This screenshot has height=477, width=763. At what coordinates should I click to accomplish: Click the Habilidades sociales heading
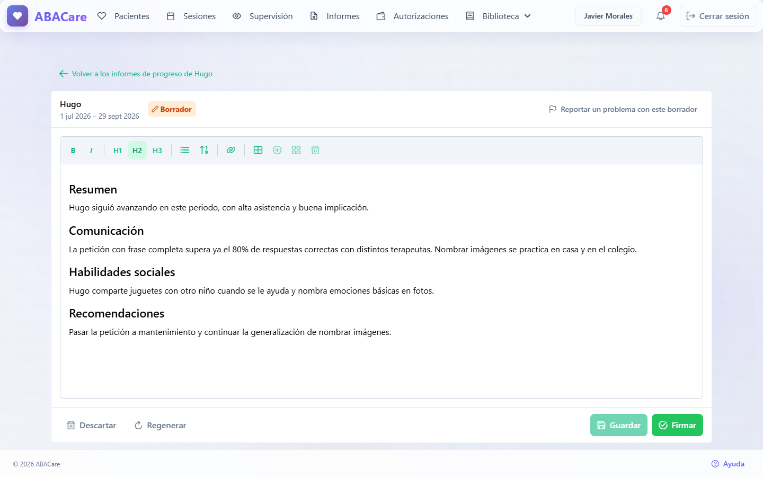(122, 272)
